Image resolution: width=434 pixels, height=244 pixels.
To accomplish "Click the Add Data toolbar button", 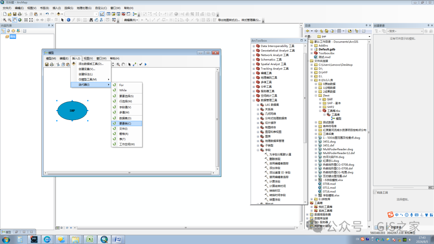I will (58, 14).
